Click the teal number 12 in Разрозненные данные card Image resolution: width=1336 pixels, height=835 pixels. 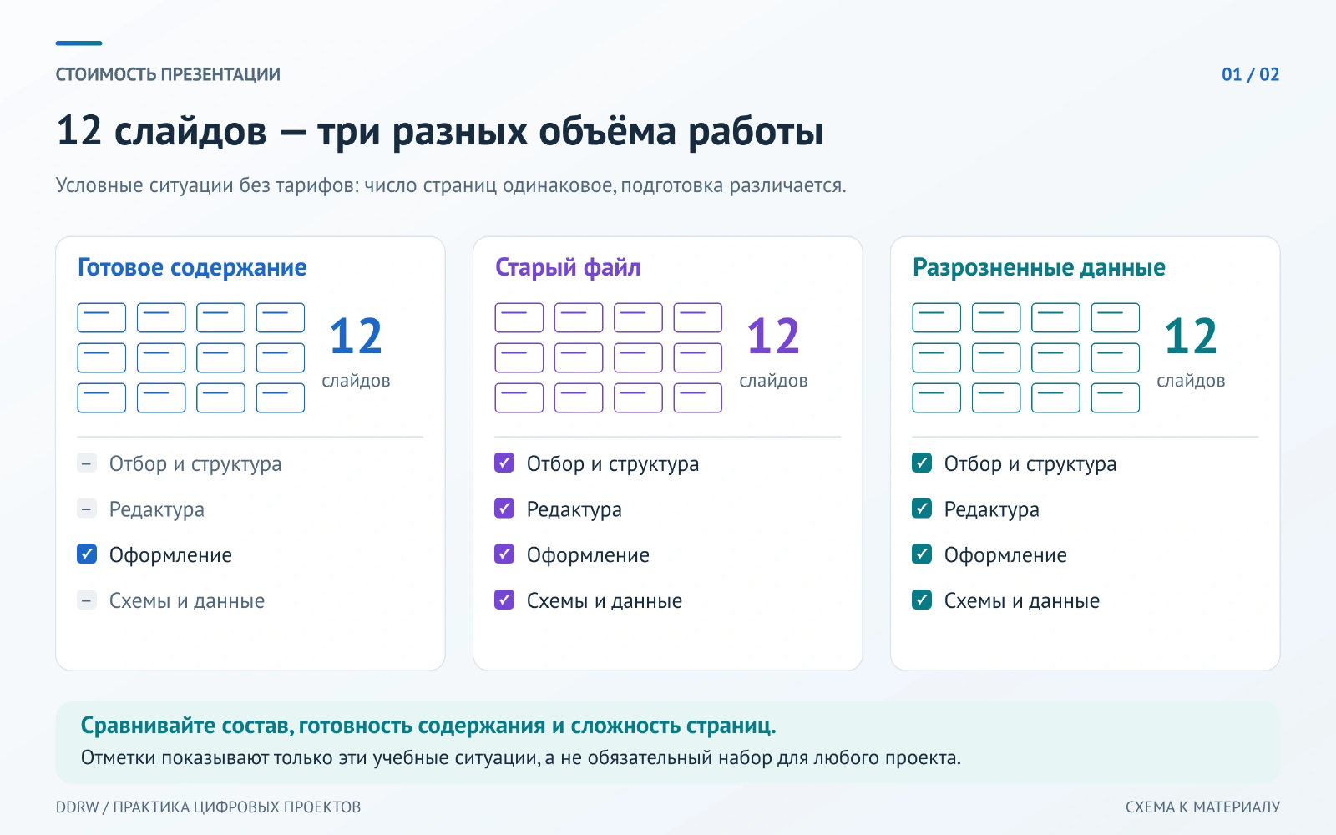1191,337
